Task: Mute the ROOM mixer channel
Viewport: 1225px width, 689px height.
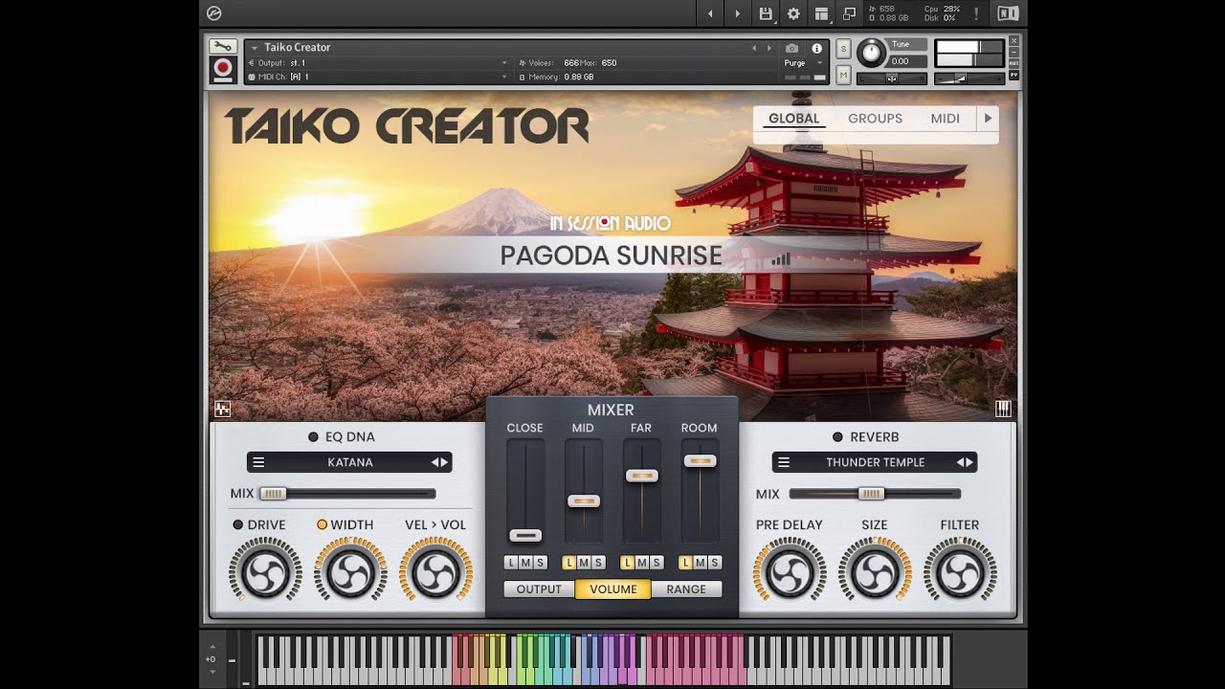Action: tap(701, 563)
